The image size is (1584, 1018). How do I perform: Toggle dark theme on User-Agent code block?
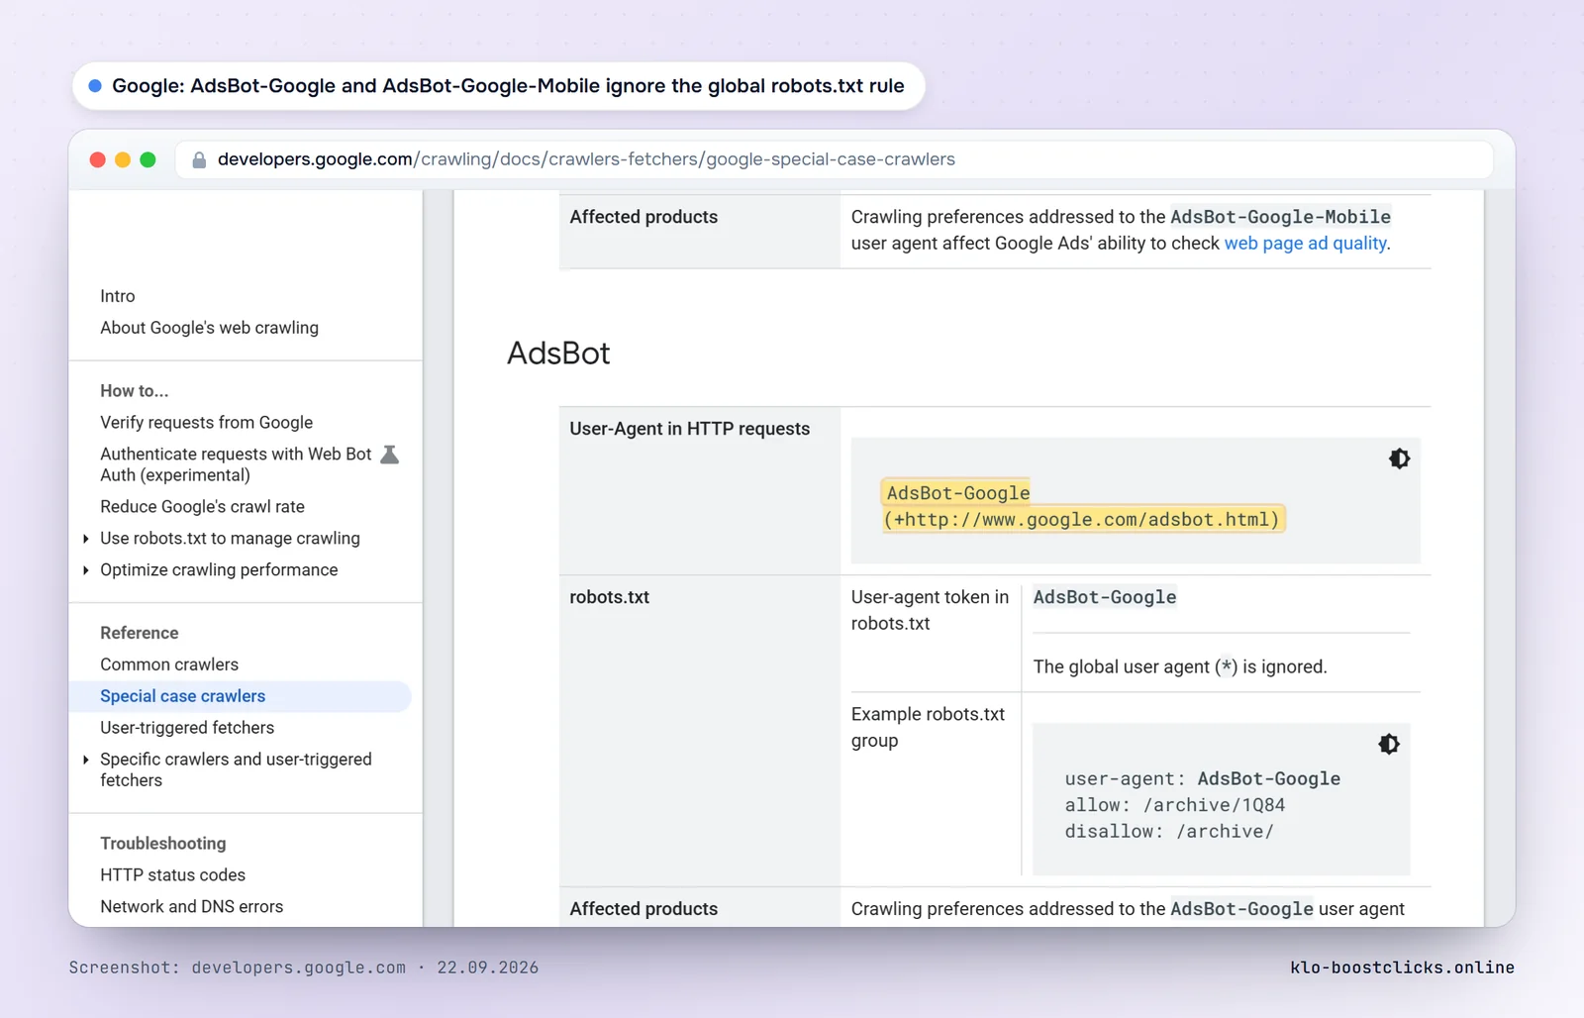(x=1399, y=458)
